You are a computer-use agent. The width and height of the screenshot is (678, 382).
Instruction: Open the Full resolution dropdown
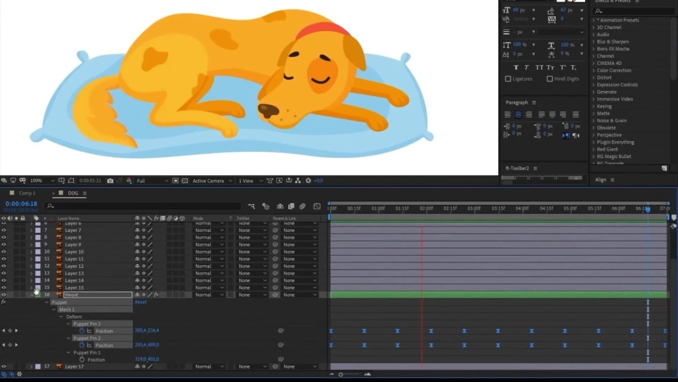point(152,180)
